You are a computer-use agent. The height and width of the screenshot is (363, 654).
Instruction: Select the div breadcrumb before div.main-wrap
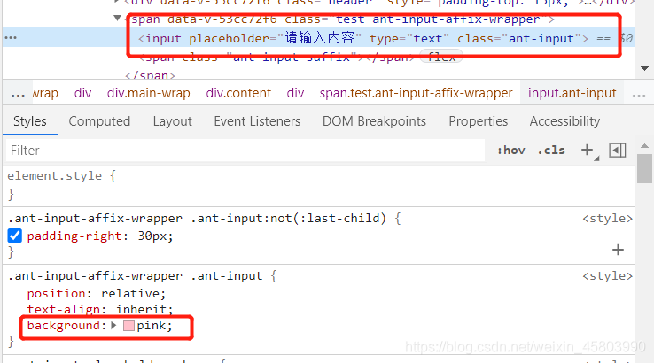82,93
